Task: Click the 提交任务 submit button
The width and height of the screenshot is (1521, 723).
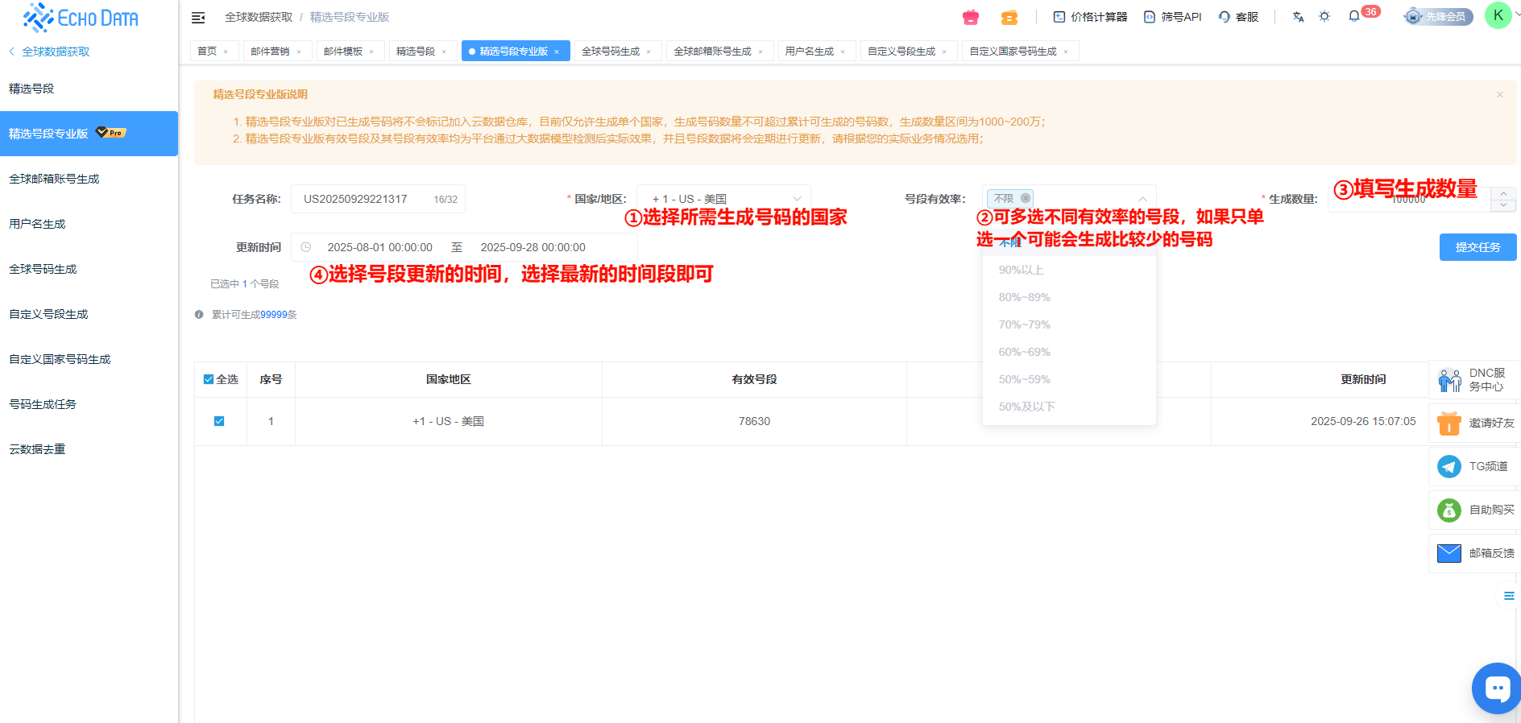Action: point(1477,247)
